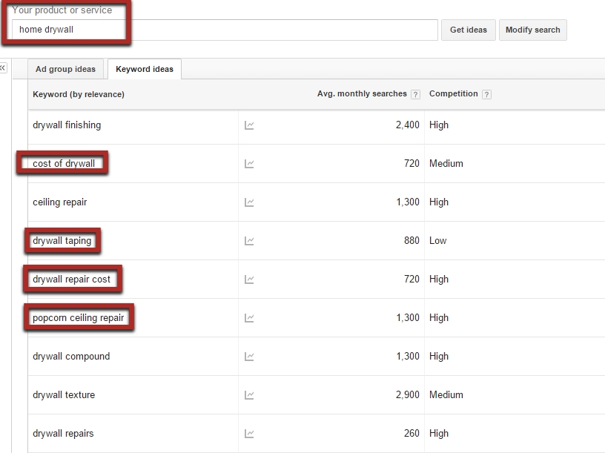
Task: Show trend chart for ceiling repair
Action: point(249,202)
